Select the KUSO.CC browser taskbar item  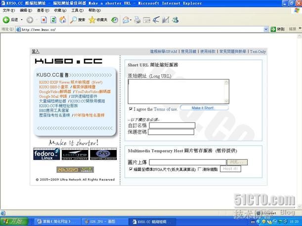click(x=152, y=222)
